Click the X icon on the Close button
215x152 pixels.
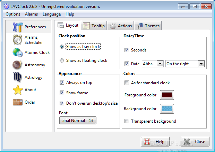pos(187,142)
